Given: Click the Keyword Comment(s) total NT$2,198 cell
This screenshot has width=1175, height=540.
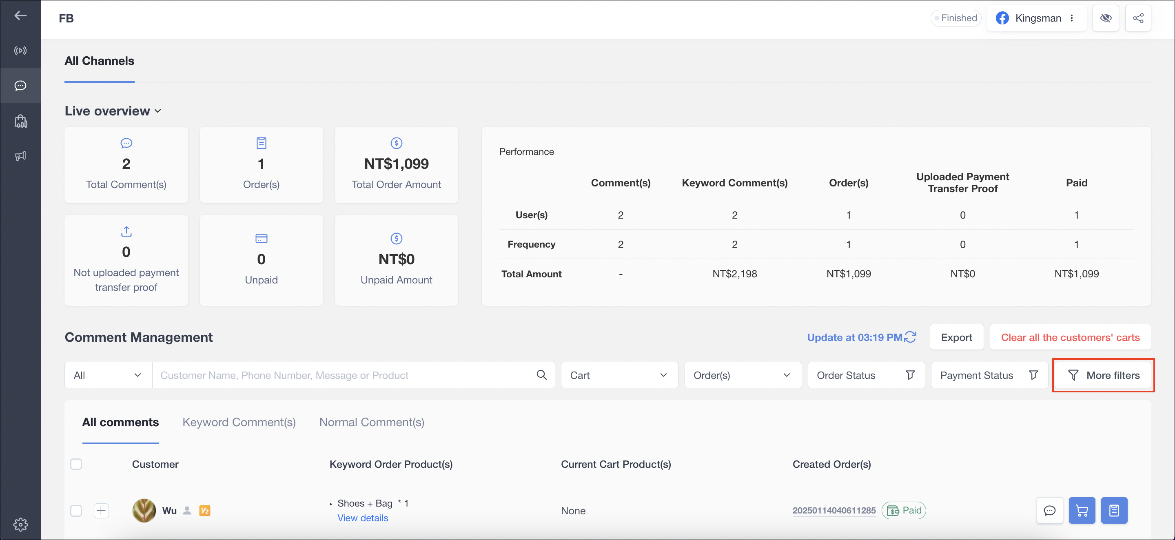Looking at the screenshot, I should click(x=734, y=274).
